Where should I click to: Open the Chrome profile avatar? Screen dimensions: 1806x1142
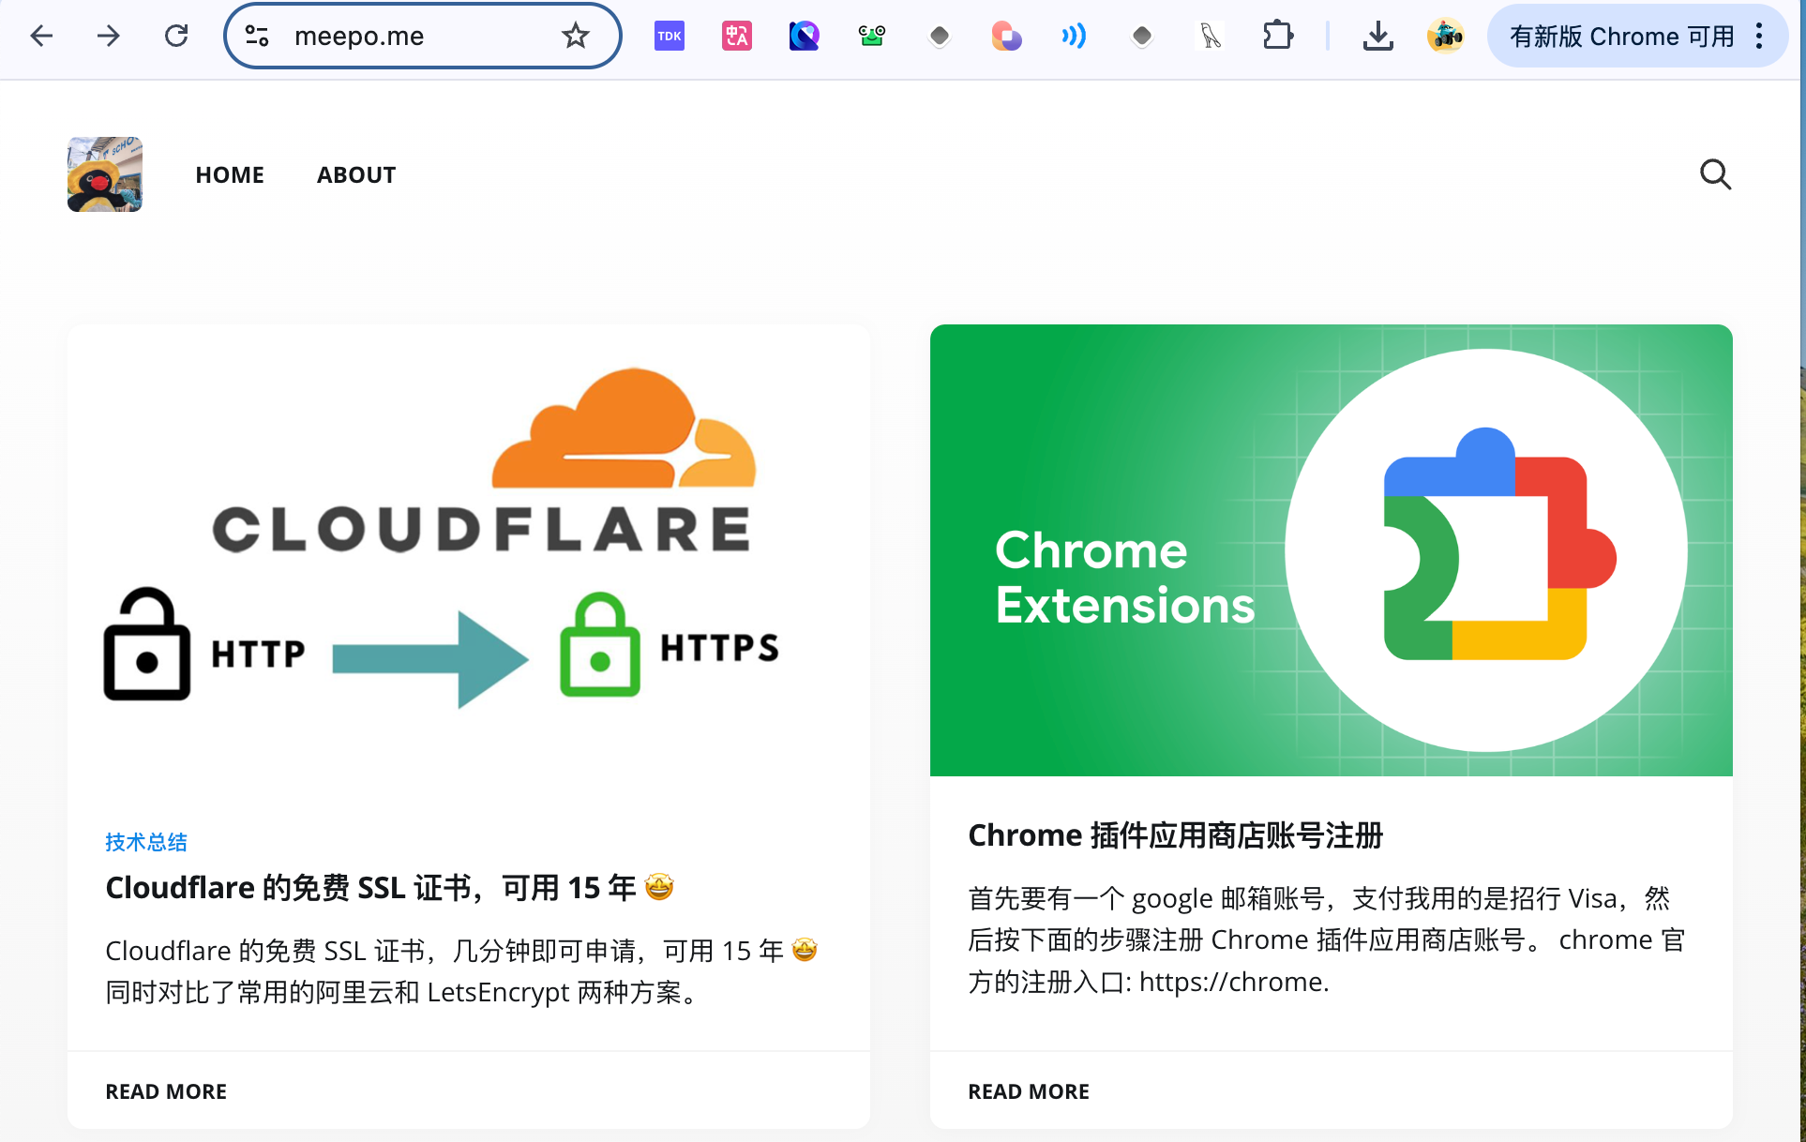[x=1446, y=37]
